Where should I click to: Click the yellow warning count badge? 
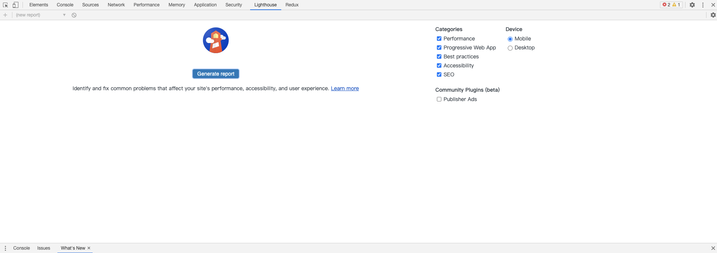[x=676, y=5]
